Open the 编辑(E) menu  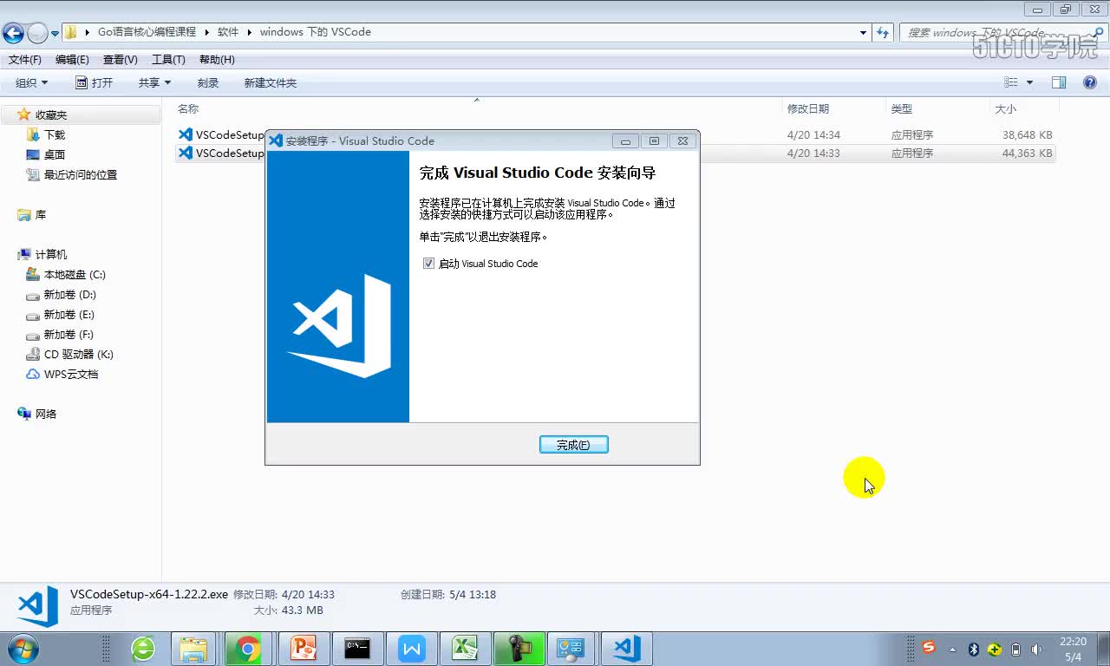point(72,60)
